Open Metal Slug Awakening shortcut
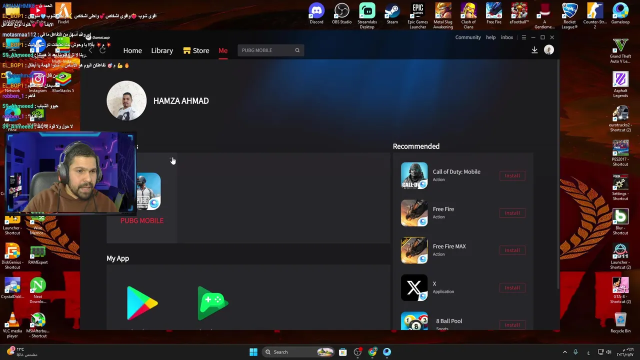This screenshot has width=640, height=360. pos(443,16)
